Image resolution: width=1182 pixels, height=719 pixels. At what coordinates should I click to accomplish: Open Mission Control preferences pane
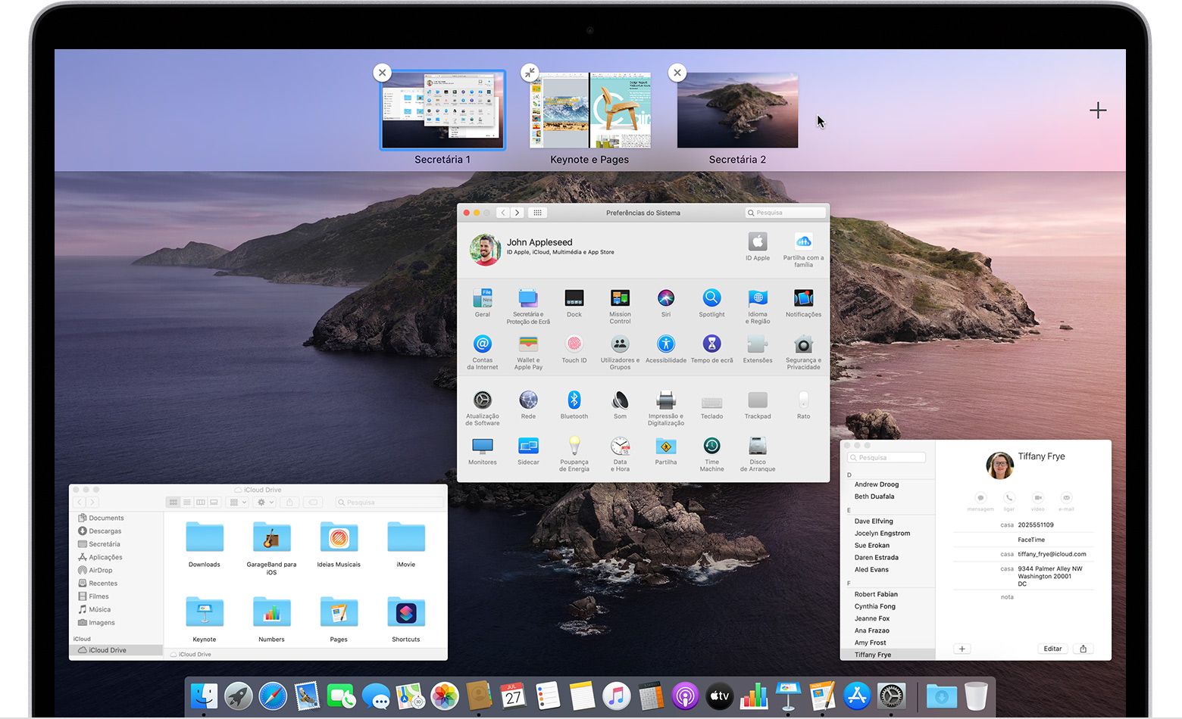(x=620, y=306)
